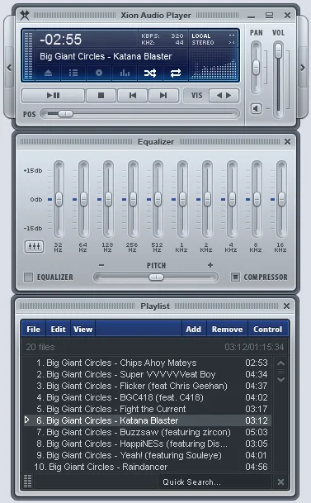Select track Flicker (feat Chris Geehan)
Screen dimensions: 311x503
pyautogui.click(x=147, y=386)
